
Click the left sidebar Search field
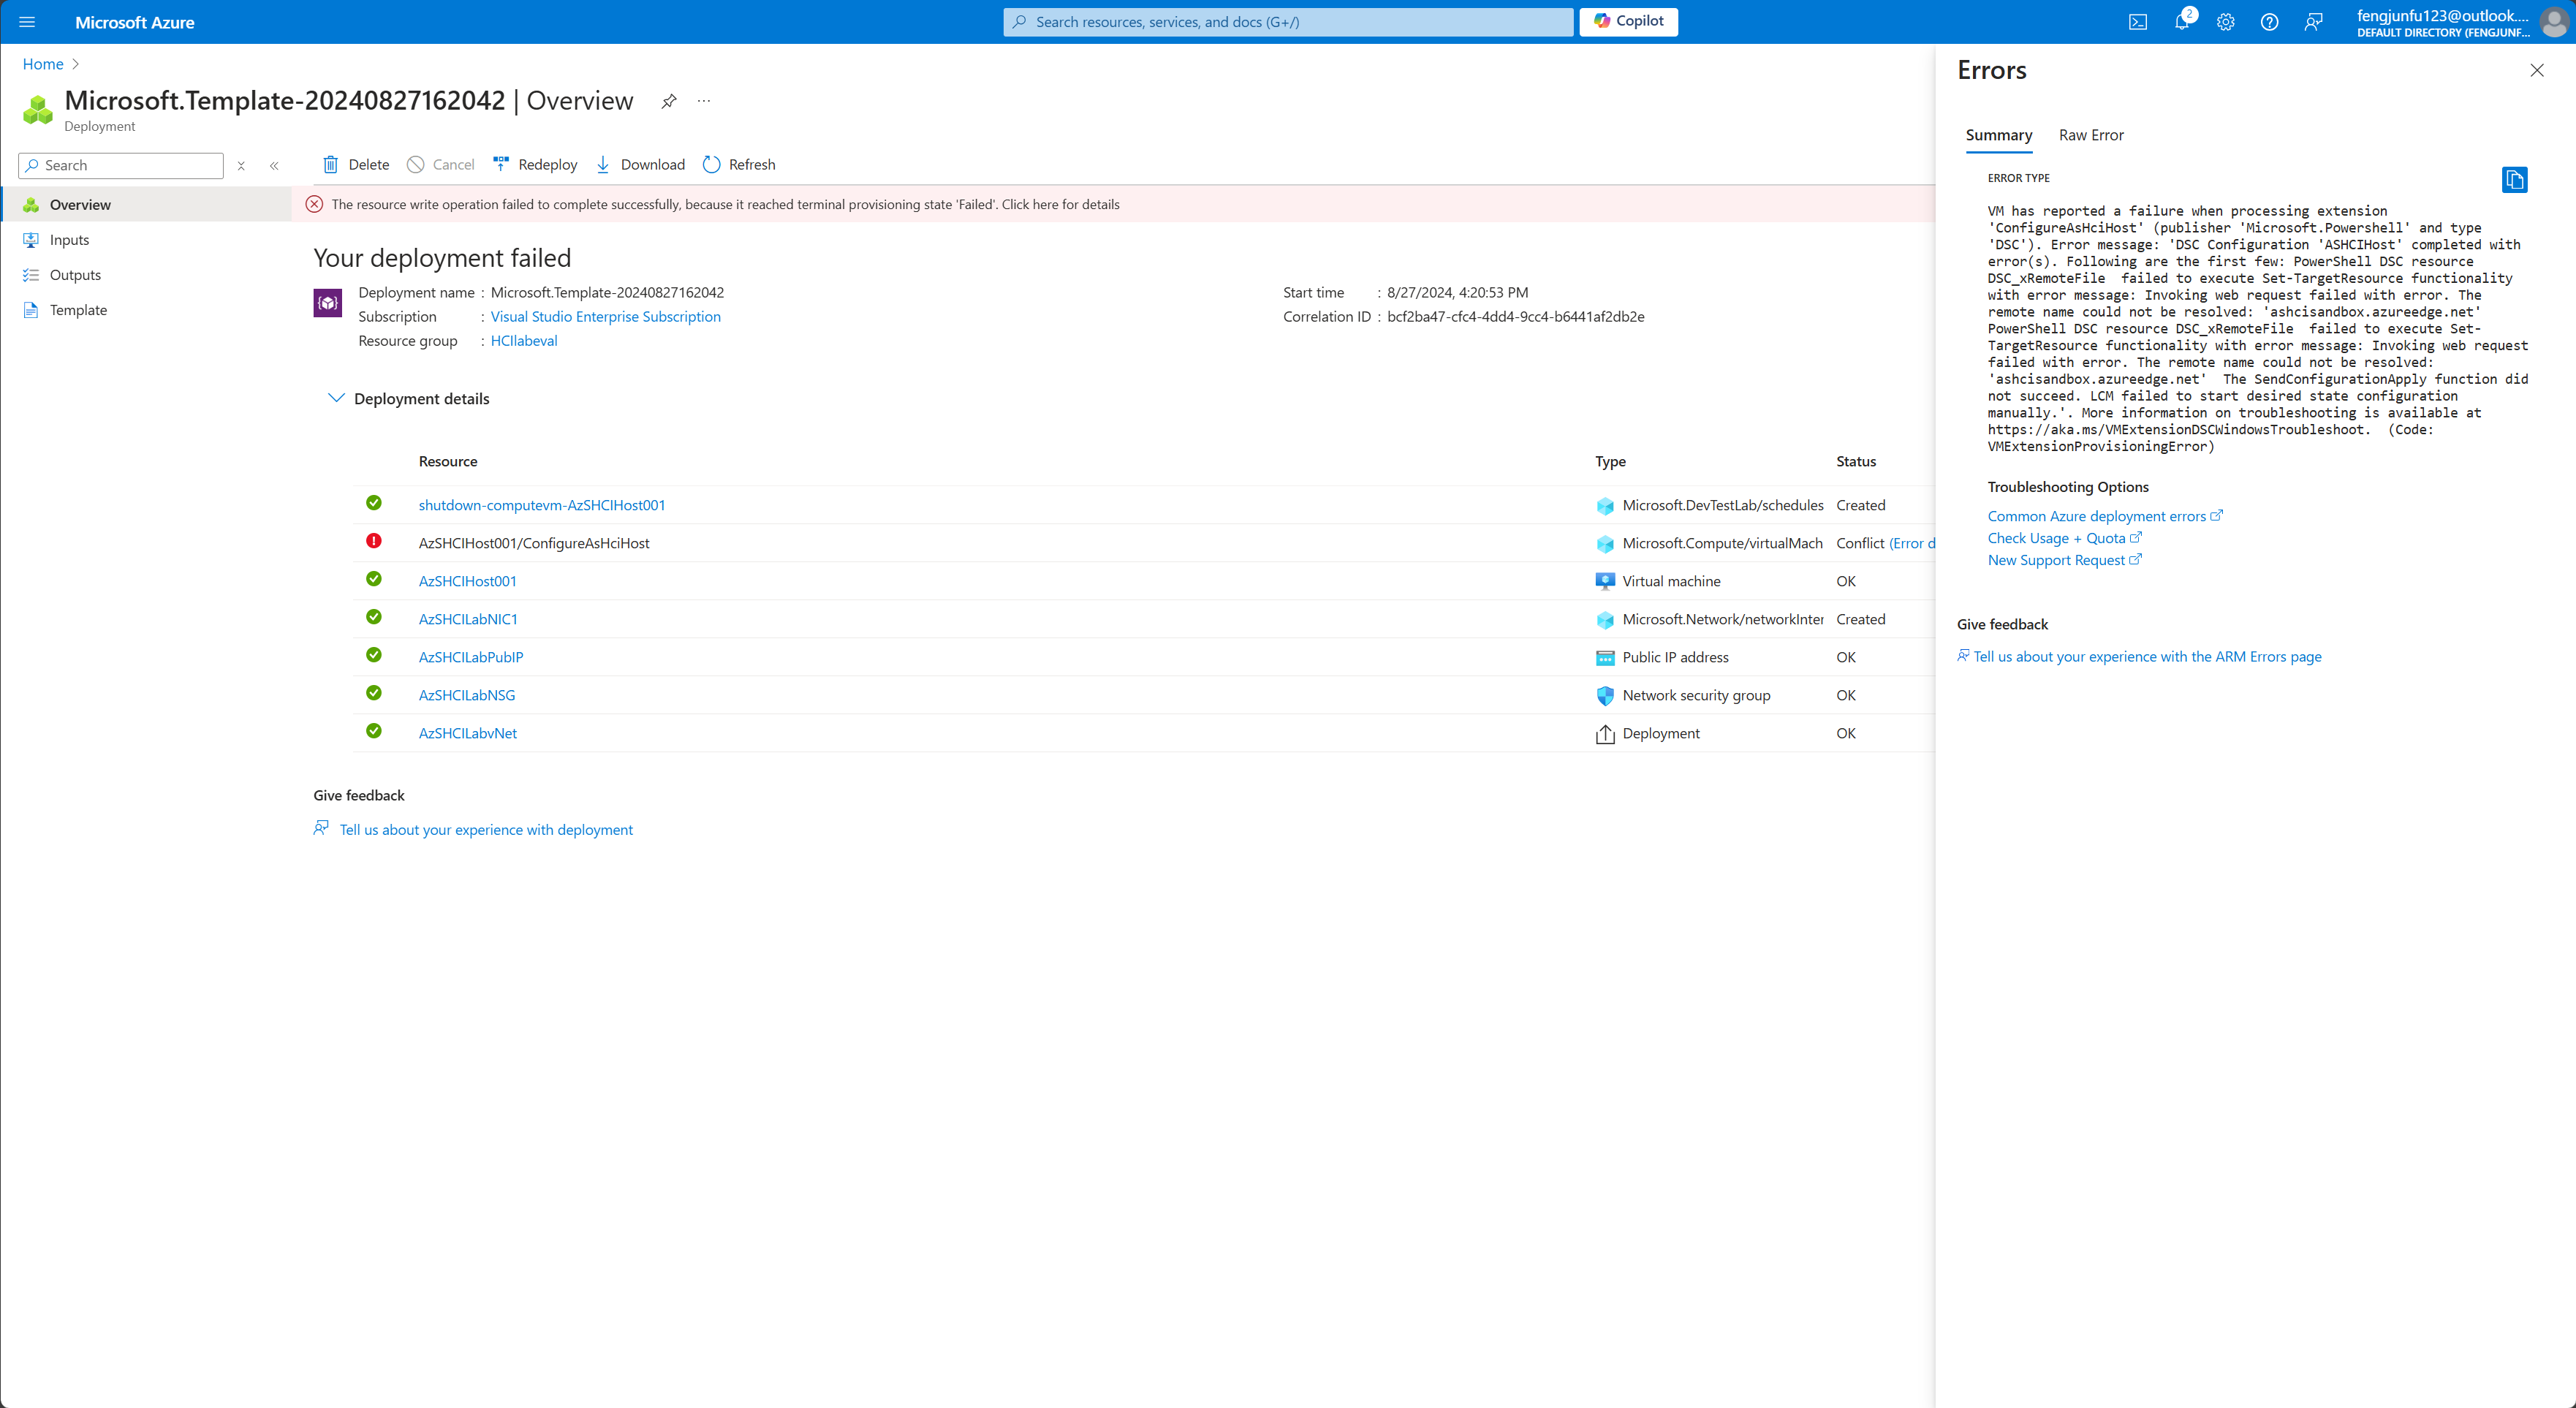click(x=121, y=166)
